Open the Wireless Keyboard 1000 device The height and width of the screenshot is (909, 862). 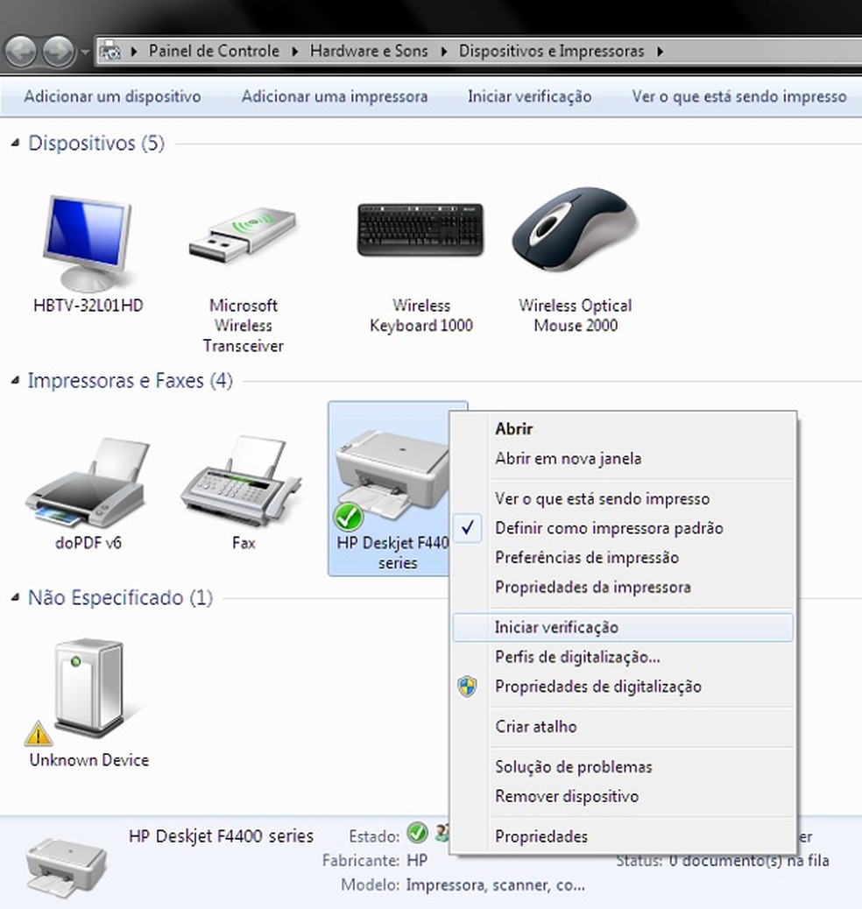coord(420,230)
